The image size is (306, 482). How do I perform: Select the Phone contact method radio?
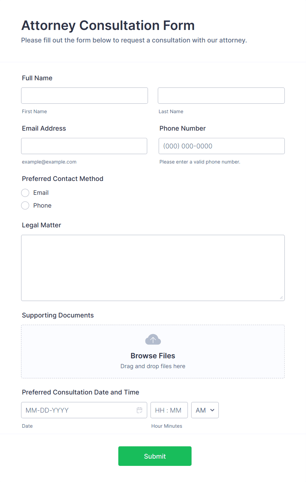25,206
